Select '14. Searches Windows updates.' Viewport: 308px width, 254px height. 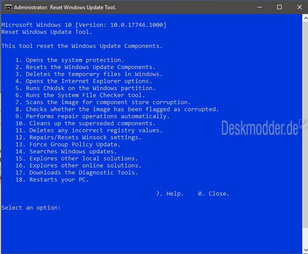pyautogui.click(x=66, y=152)
